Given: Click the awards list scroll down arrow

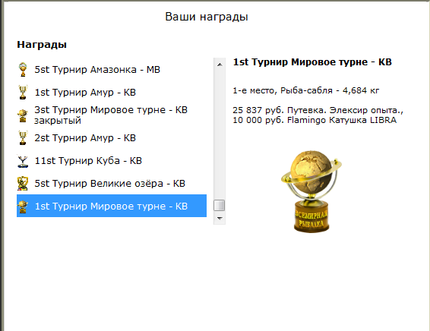Looking at the screenshot, I should (220, 219).
